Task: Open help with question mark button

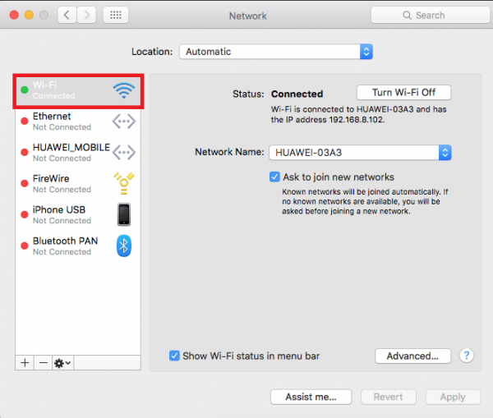Action: [467, 356]
